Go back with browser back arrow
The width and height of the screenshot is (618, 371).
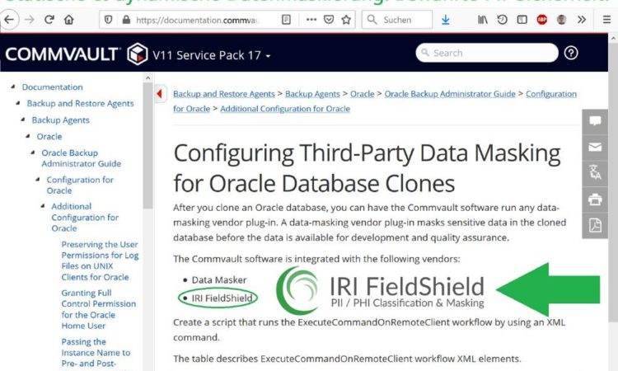[9, 19]
